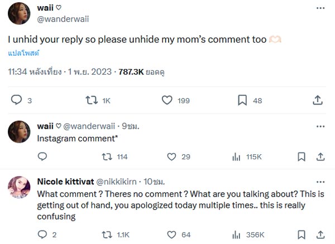View analytics of Instagram comment reply
This screenshot has width=335, height=244.
(237, 157)
